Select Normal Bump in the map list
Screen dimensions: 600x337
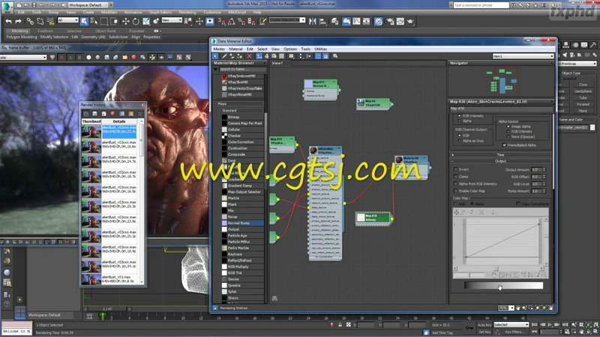[242, 222]
